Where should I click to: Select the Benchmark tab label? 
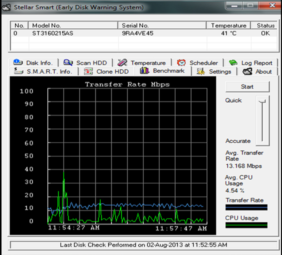pyautogui.click(x=168, y=70)
